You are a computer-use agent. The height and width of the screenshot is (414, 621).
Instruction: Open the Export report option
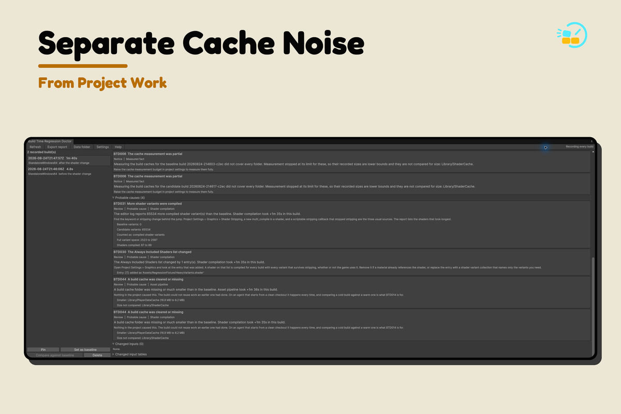coord(57,147)
